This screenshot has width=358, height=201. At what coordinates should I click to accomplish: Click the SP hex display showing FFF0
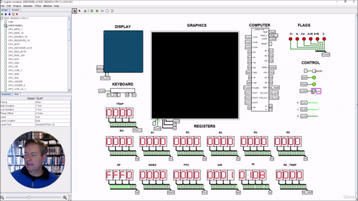pos(119,175)
